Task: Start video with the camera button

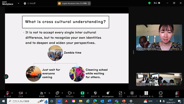Action: [21, 93]
